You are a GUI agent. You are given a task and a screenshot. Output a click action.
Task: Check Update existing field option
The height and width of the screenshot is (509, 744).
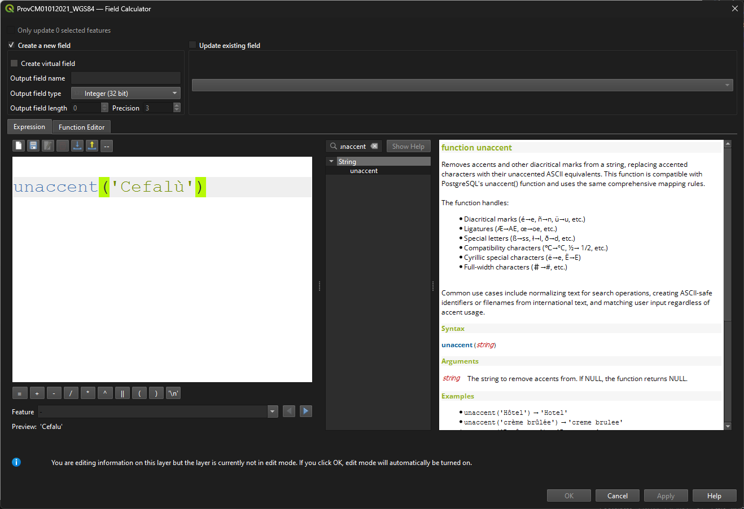(x=192, y=45)
